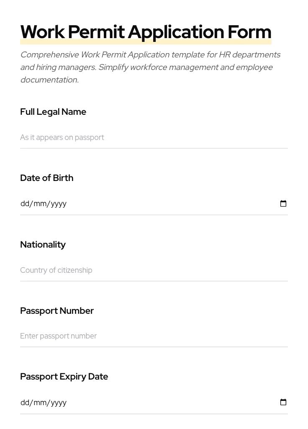
Task: Open the Date of Birth calendar picker
Action: point(283,204)
